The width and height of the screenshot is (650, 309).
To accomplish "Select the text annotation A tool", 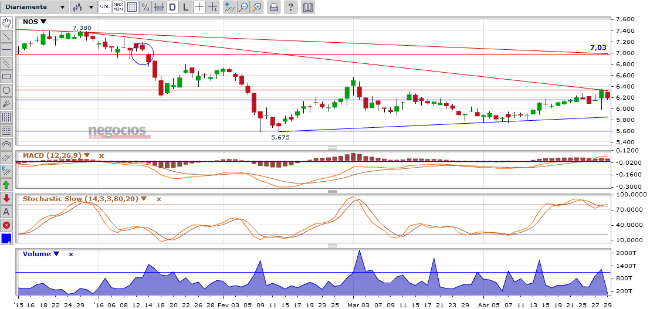I will [6, 211].
